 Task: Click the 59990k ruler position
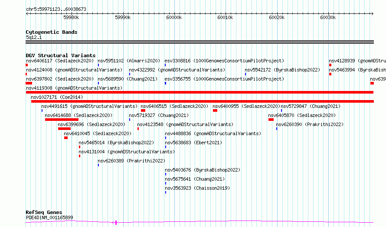coord(123,17)
